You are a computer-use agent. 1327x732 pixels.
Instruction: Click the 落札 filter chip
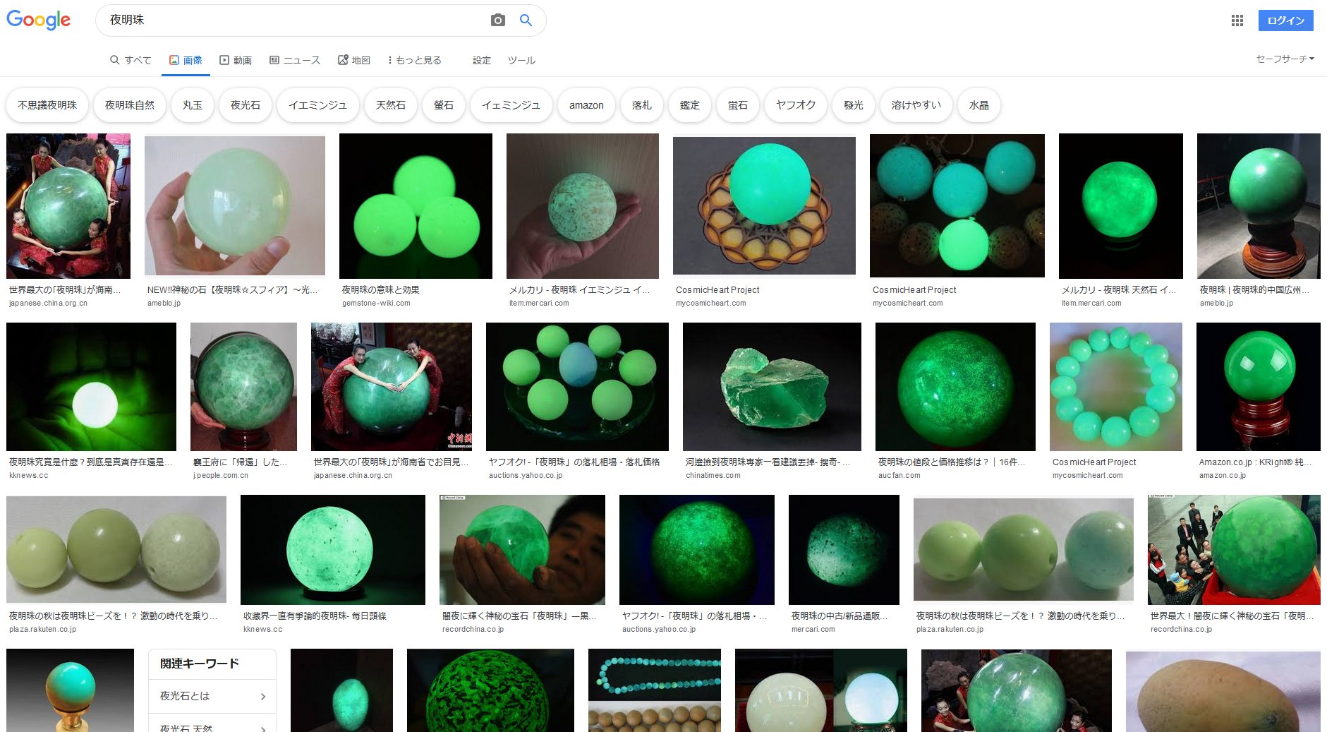click(642, 105)
